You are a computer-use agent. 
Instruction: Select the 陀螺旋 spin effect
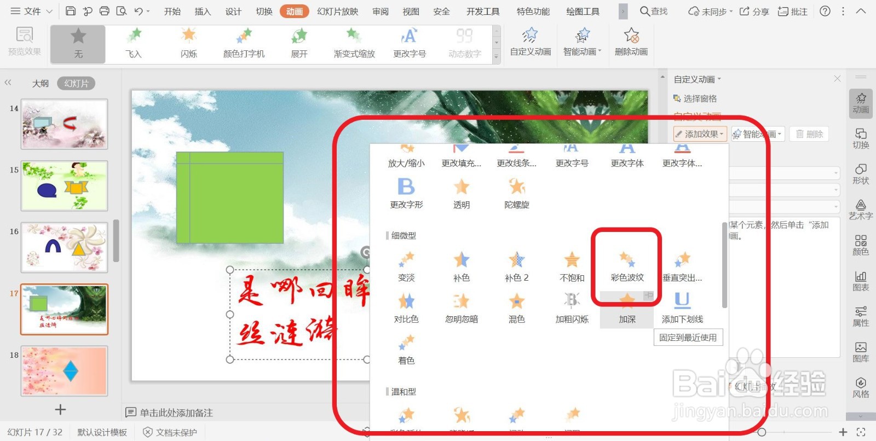(517, 194)
